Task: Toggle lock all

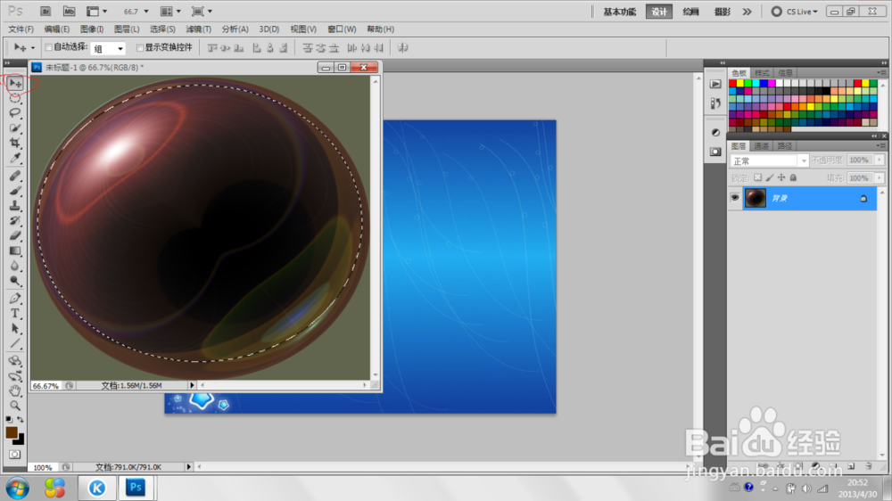Action: pos(793,178)
